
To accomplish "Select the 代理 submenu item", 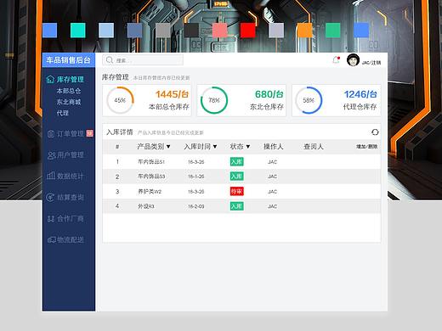I will (63, 113).
